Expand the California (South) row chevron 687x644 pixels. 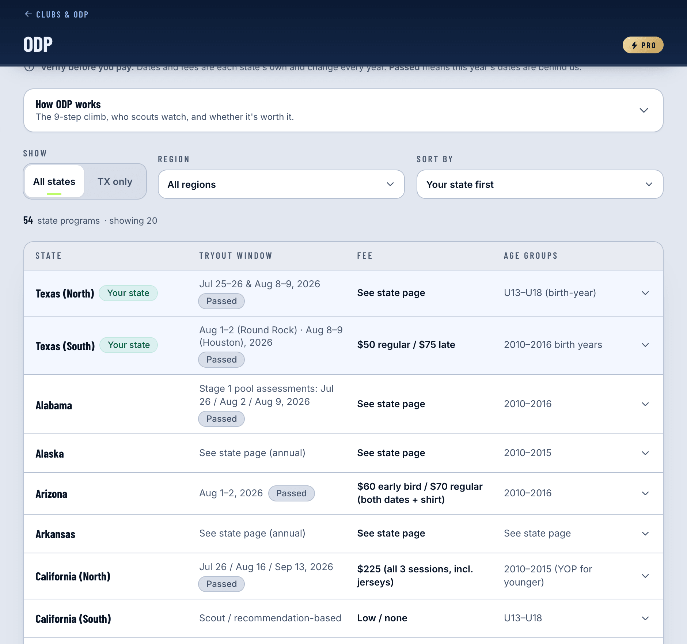pyautogui.click(x=645, y=618)
